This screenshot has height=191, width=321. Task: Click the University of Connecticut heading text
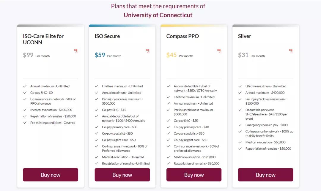[158, 15]
